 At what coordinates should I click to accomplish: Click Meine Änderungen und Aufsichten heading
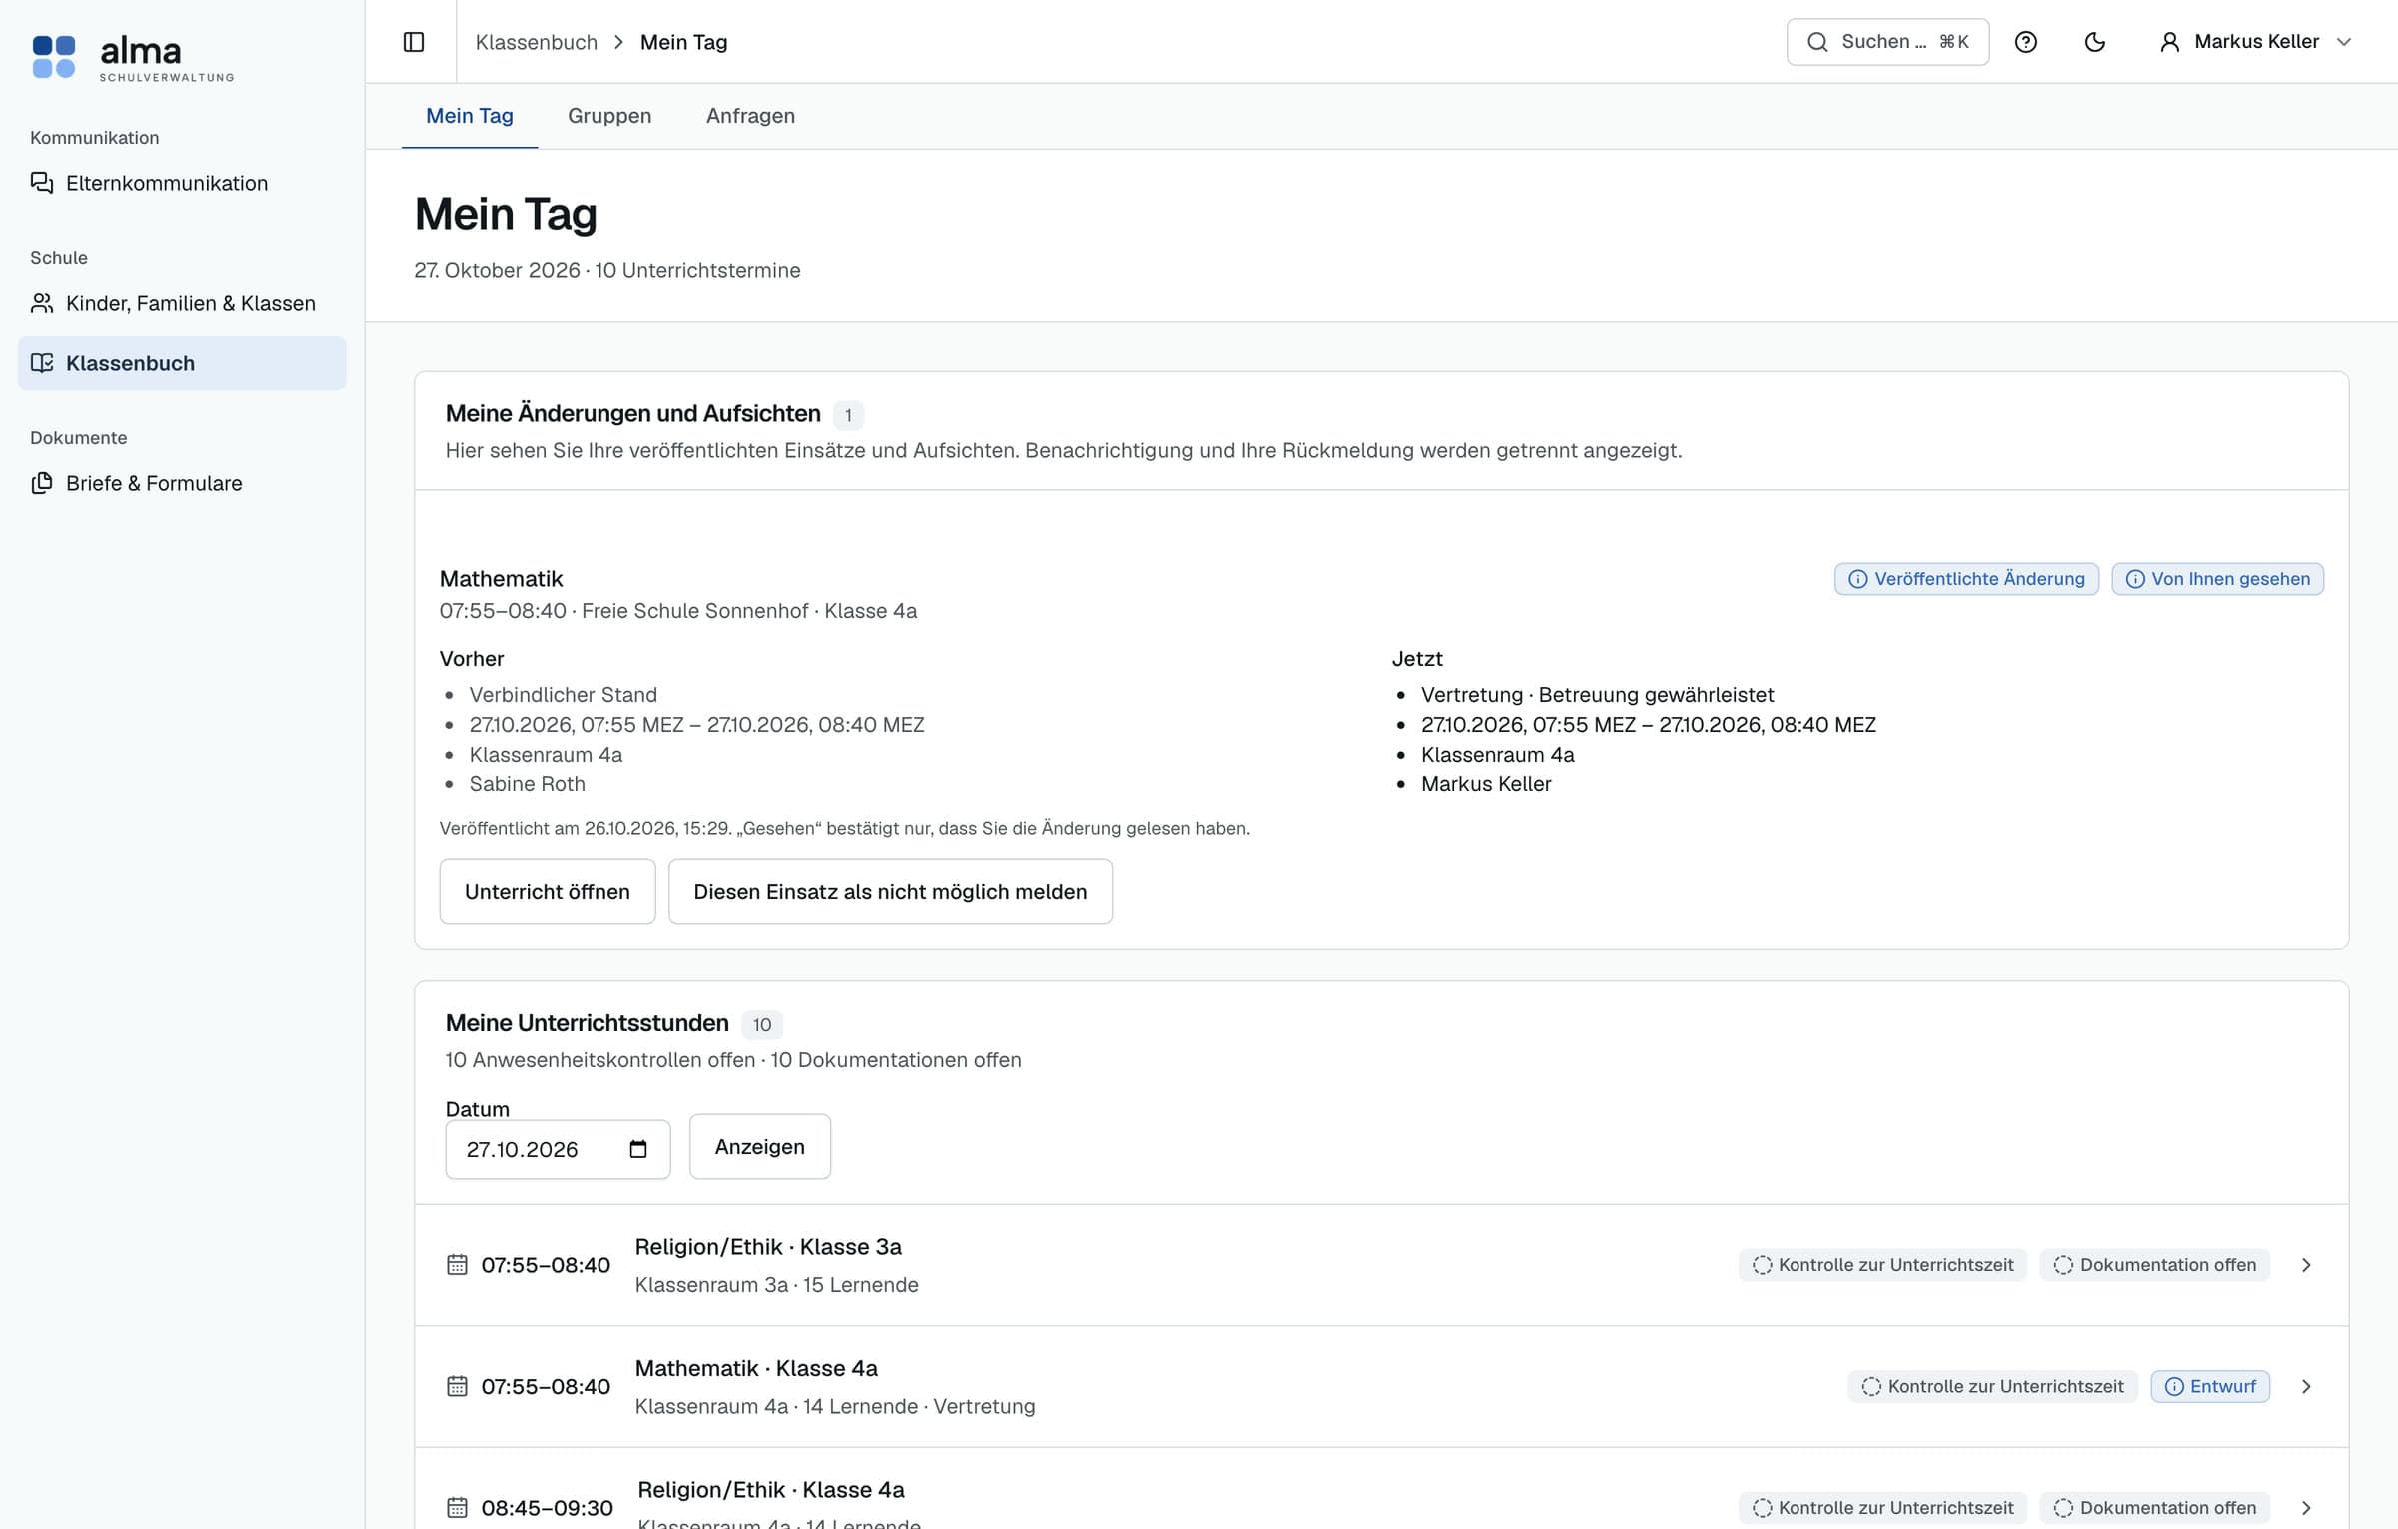coord(632,414)
